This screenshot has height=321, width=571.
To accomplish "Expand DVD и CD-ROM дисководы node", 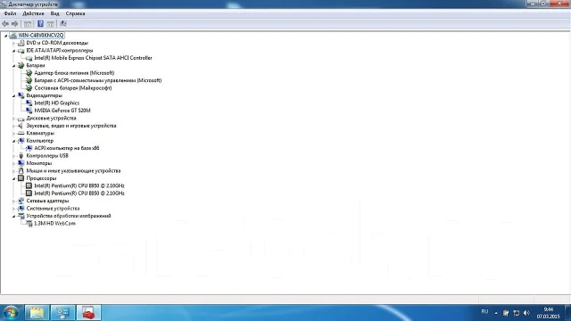I will click(14, 44).
